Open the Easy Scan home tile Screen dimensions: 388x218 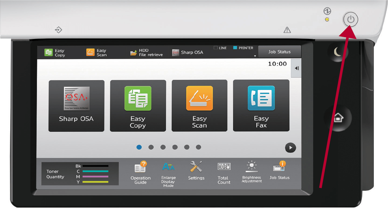tap(199, 106)
